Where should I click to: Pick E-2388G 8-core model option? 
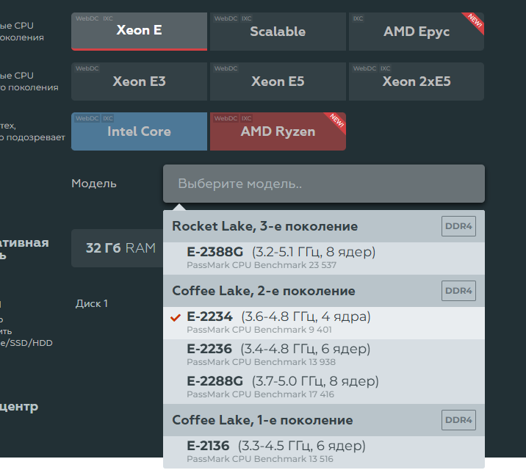point(324,258)
